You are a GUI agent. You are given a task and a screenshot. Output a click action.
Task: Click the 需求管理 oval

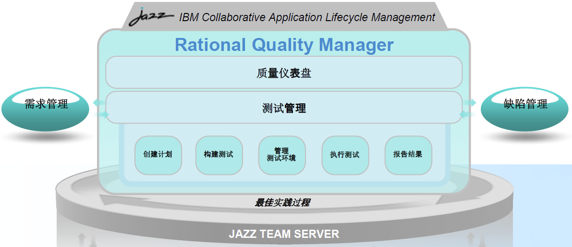click(x=46, y=108)
